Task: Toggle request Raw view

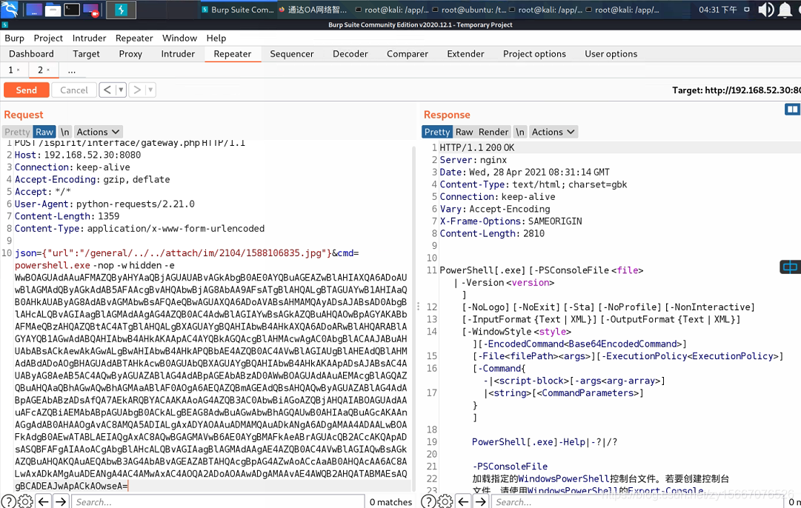Action: 44,132
